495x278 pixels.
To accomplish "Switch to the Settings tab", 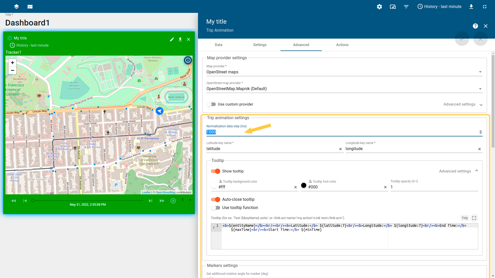I will pos(260,45).
